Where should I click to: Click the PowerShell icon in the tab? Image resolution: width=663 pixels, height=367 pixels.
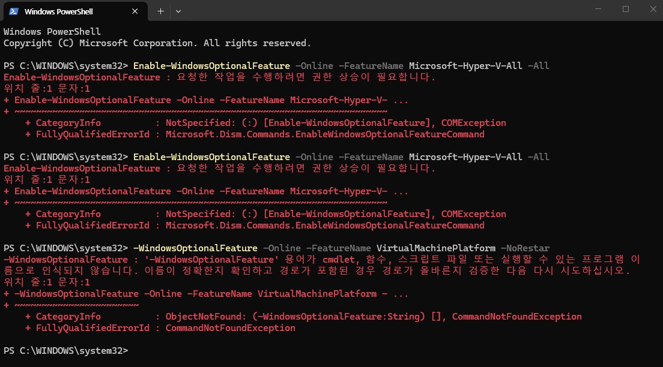point(14,11)
